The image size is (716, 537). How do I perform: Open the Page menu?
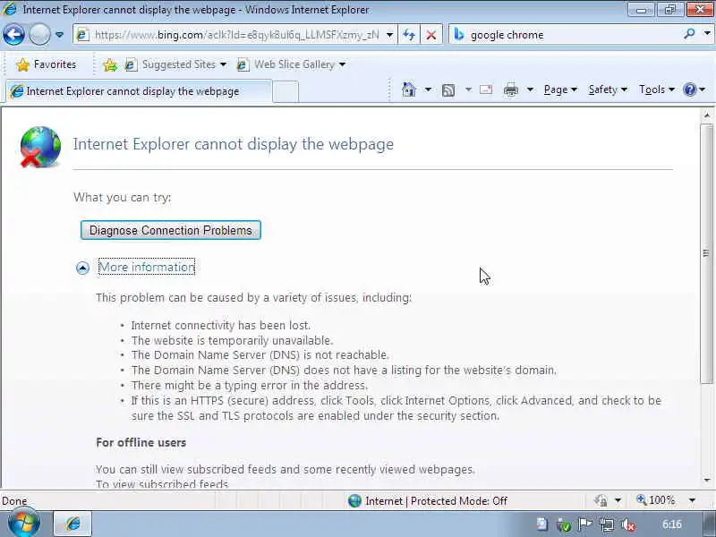click(x=560, y=89)
